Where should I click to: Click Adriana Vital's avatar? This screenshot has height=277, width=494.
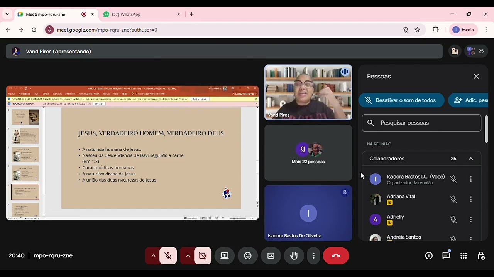click(x=375, y=199)
